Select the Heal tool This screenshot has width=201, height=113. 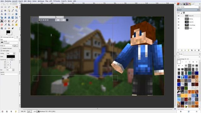point(16,24)
